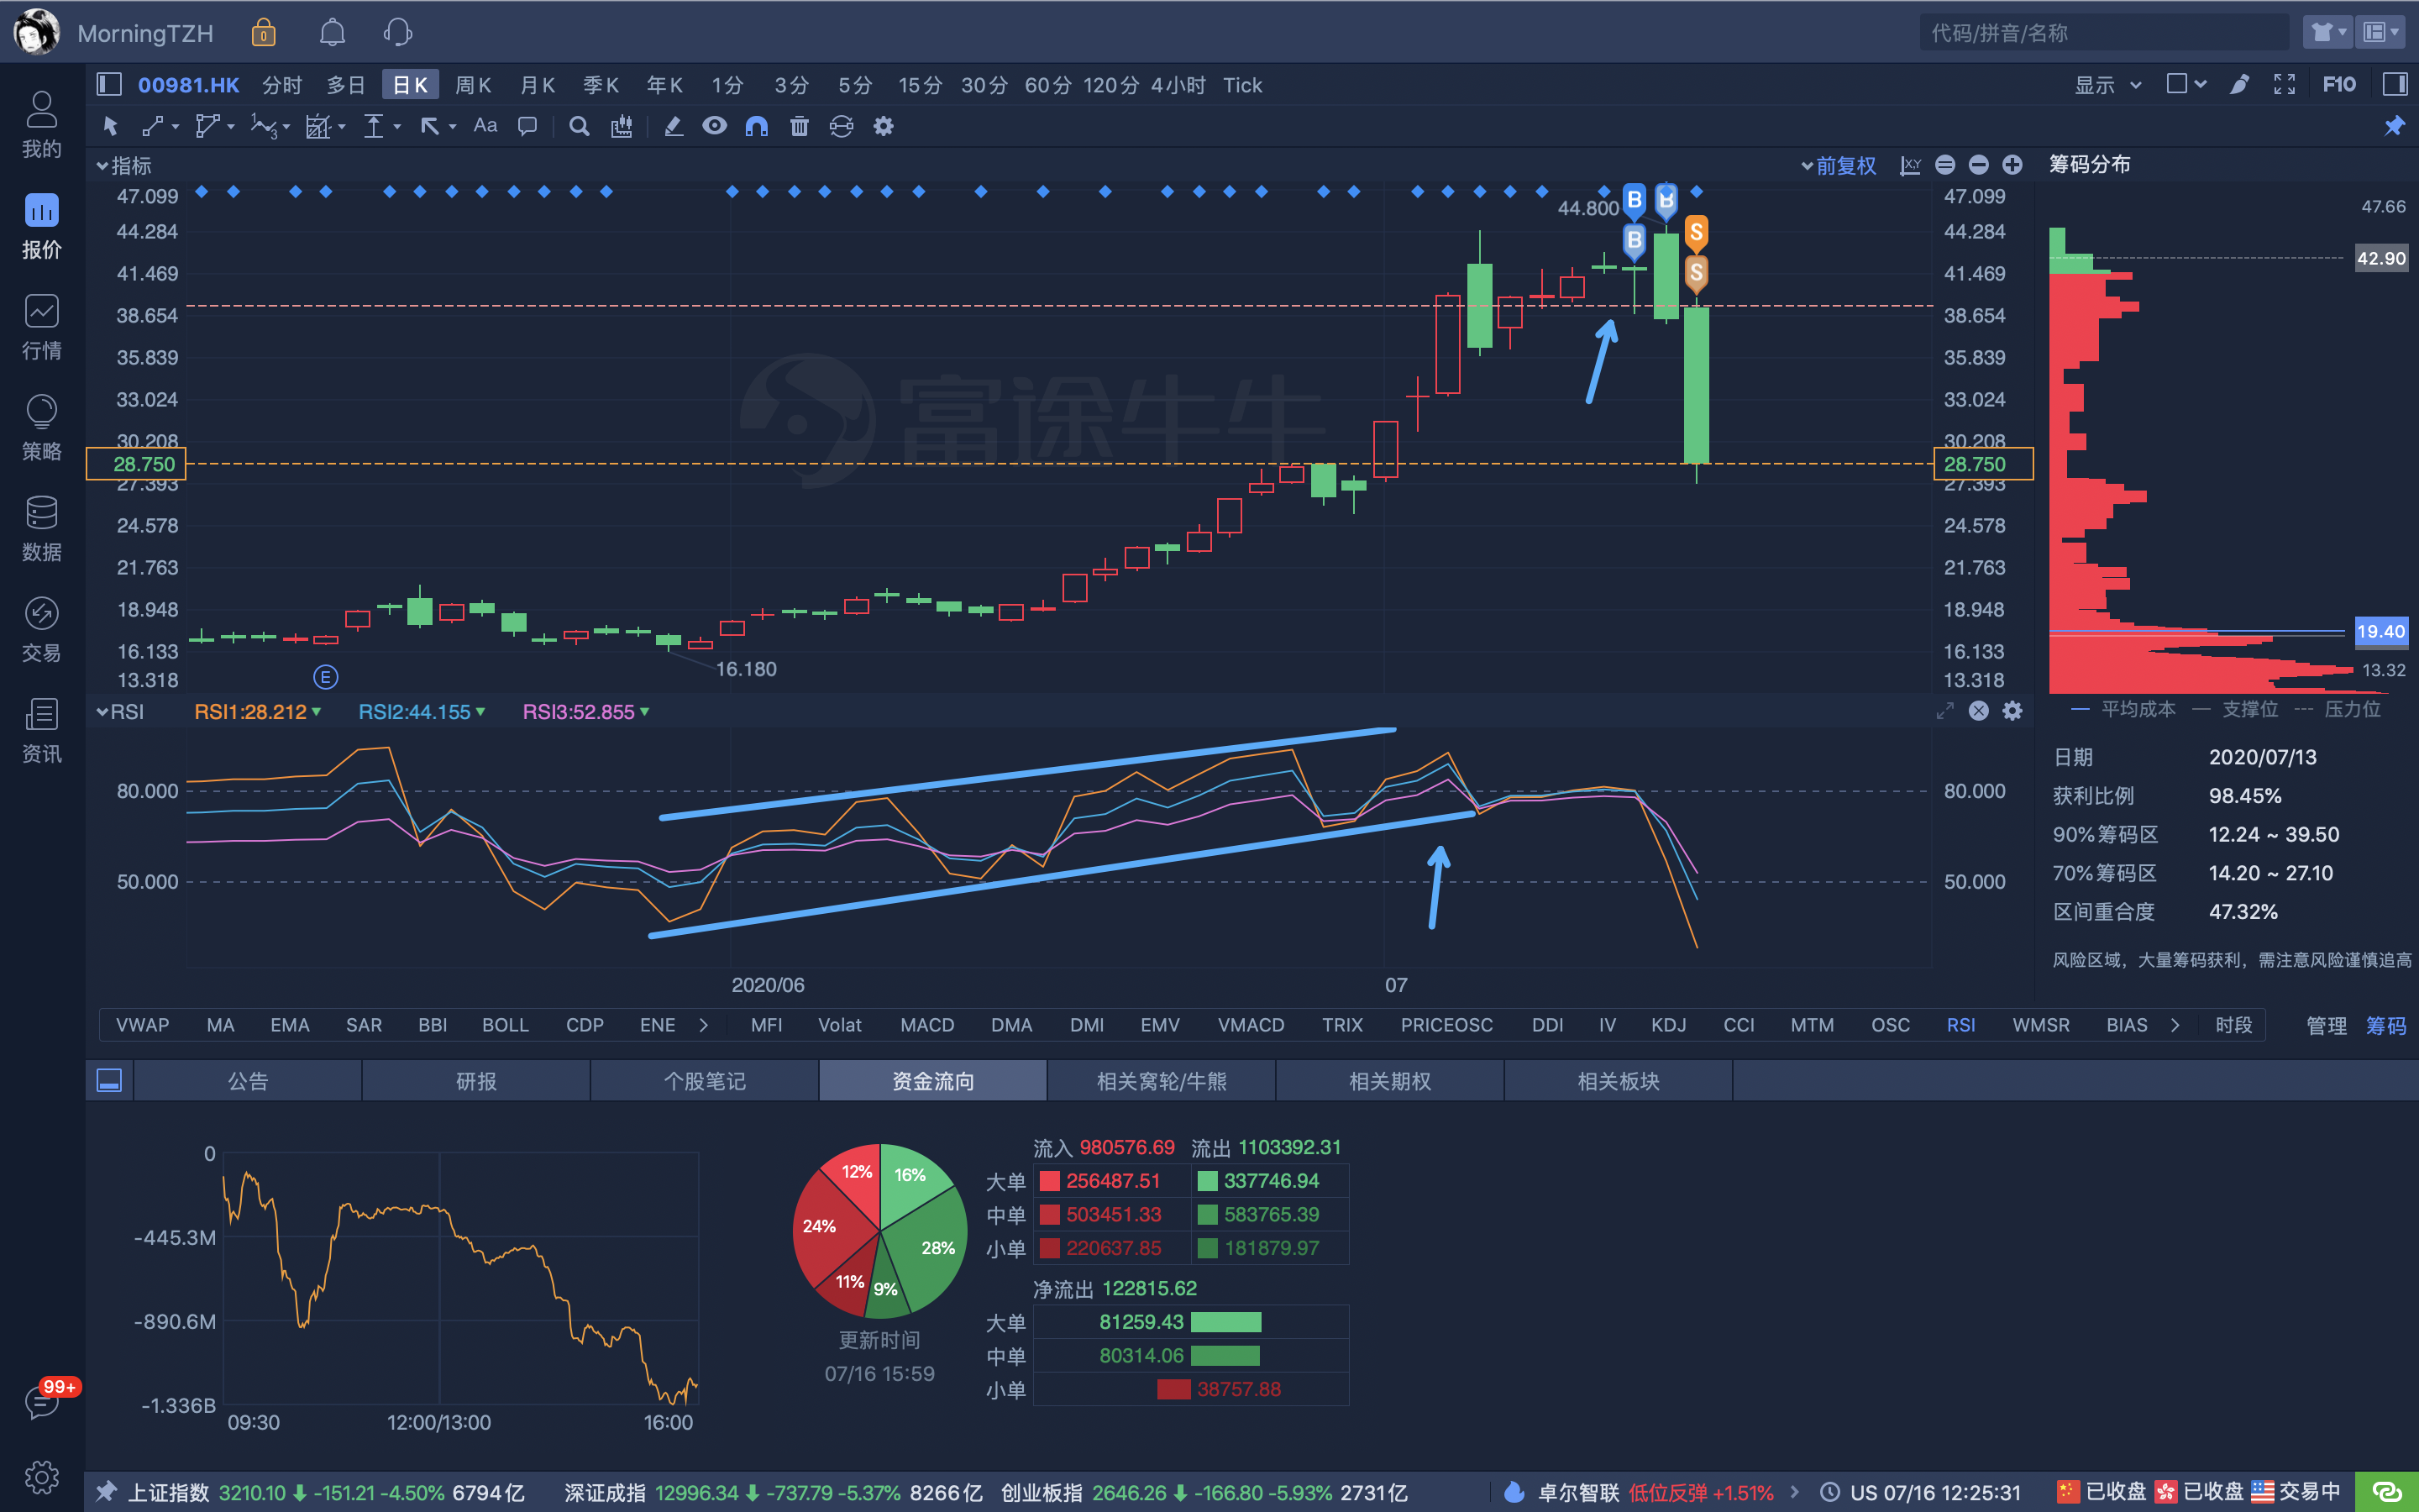Open the text annotation tool (Aa)

pyautogui.click(x=485, y=126)
